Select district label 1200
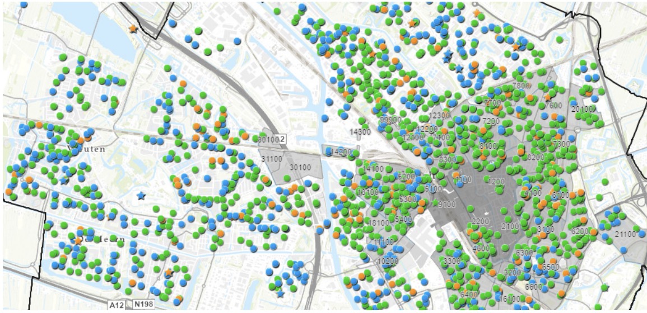The width and height of the screenshot is (647, 313). point(496,182)
